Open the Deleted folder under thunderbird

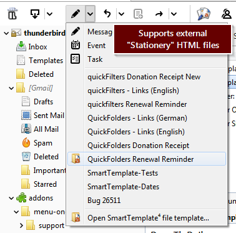(41, 74)
